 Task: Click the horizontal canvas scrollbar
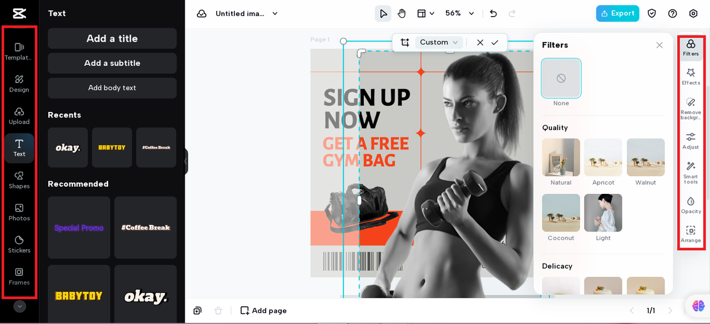point(440,296)
